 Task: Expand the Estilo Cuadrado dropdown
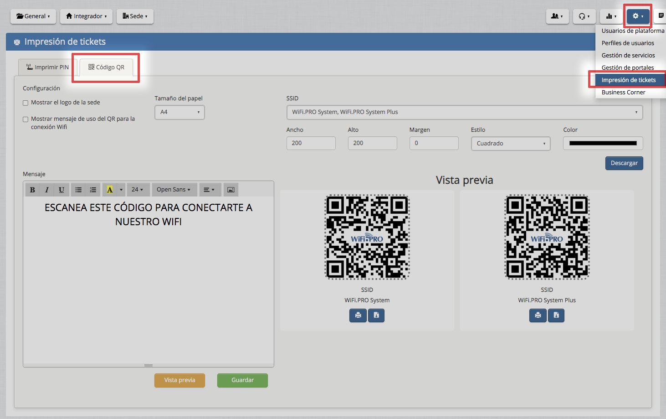click(x=510, y=144)
